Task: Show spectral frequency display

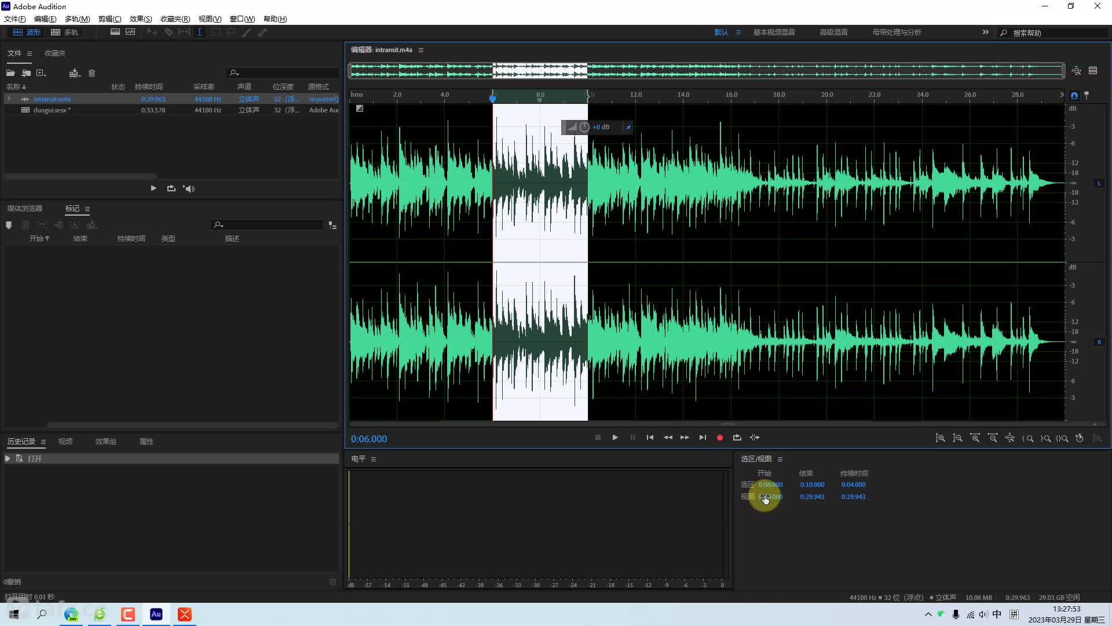Action: pos(115,32)
